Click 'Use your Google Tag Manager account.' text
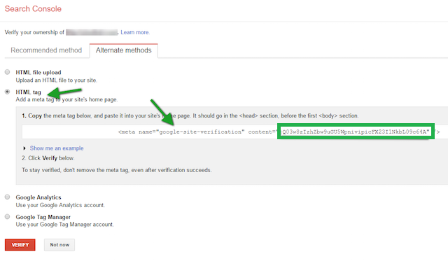This screenshot has width=448, height=261. [64, 225]
